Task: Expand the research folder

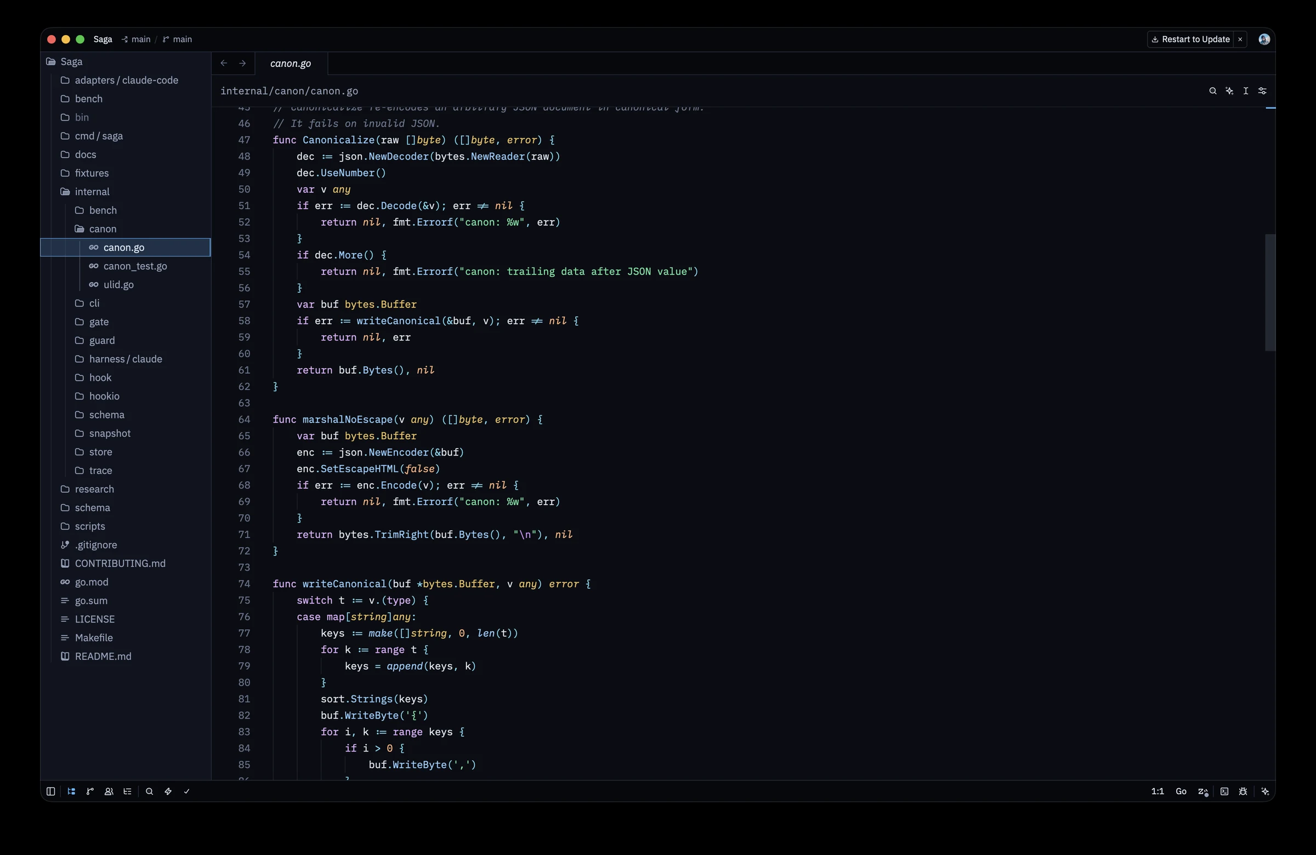Action: click(x=126, y=489)
